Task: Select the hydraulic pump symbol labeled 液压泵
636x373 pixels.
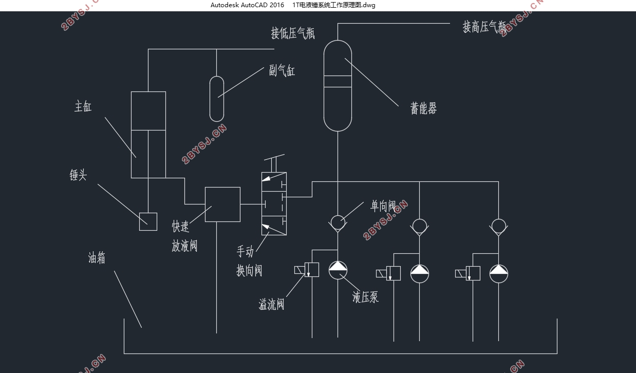Action: [338, 270]
